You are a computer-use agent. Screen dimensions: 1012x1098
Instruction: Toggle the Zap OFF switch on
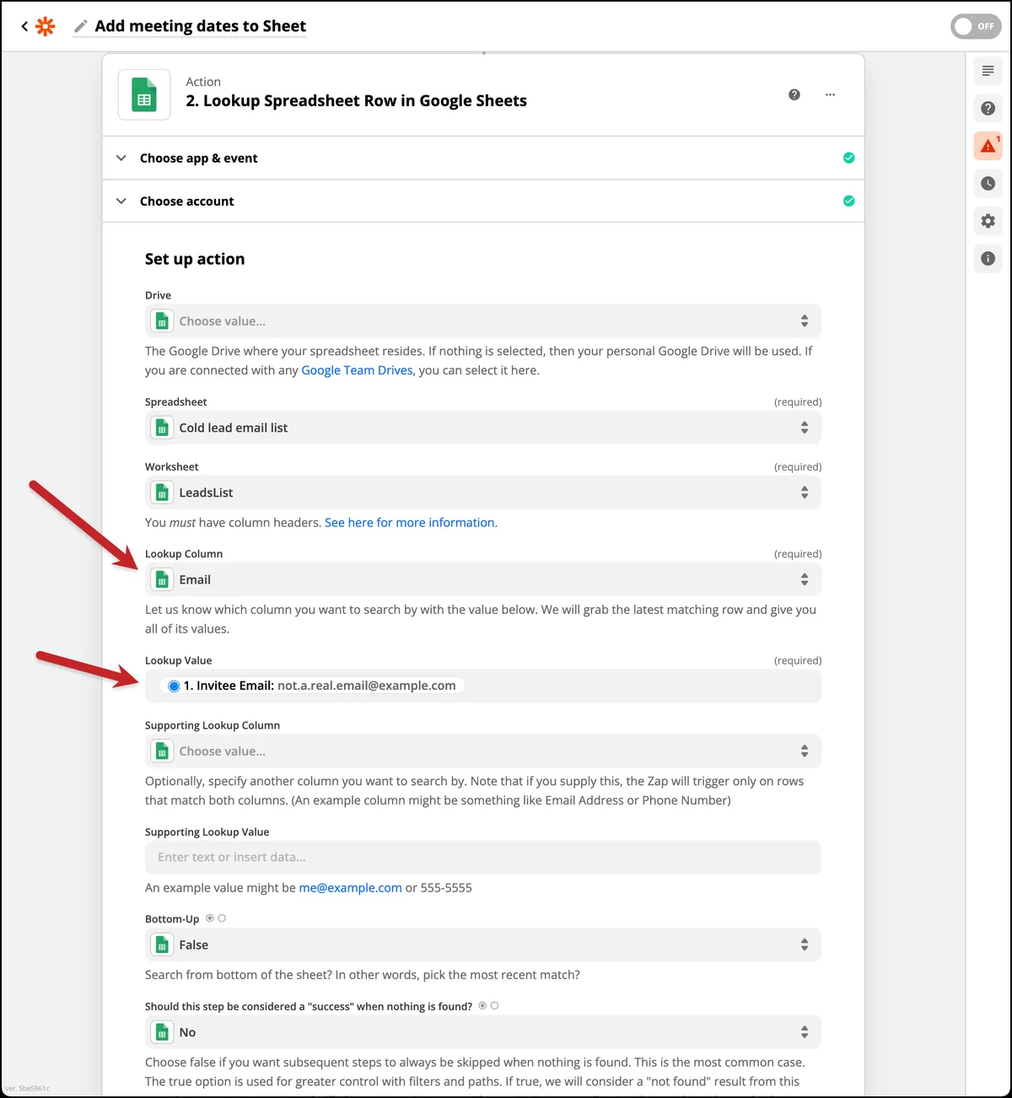pos(976,26)
